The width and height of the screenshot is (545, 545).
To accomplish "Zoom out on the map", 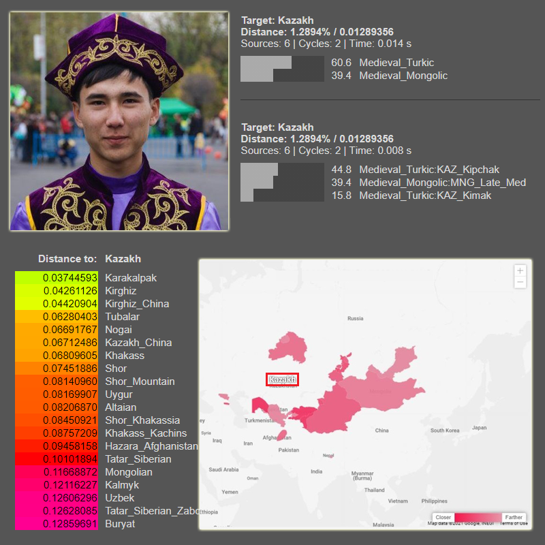I will 520,282.
